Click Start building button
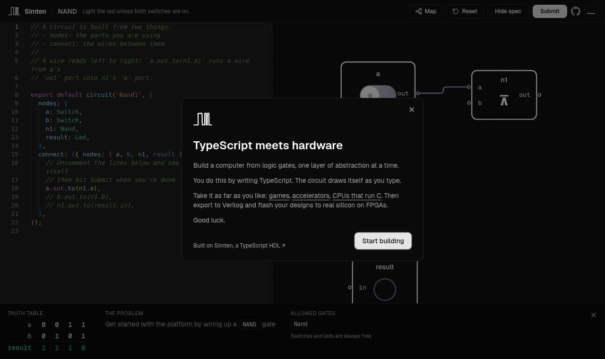 click(x=383, y=241)
